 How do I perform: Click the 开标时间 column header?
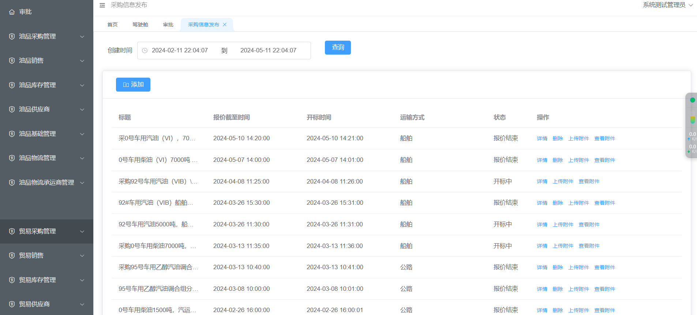(x=319, y=117)
